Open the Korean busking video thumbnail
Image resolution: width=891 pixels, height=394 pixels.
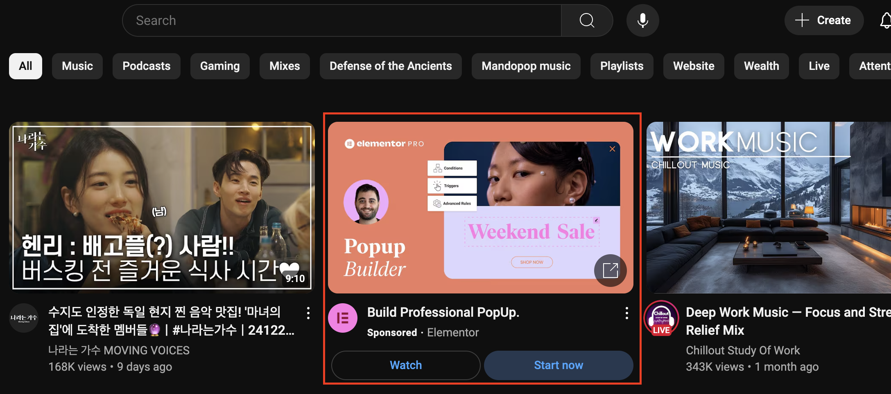click(x=162, y=207)
